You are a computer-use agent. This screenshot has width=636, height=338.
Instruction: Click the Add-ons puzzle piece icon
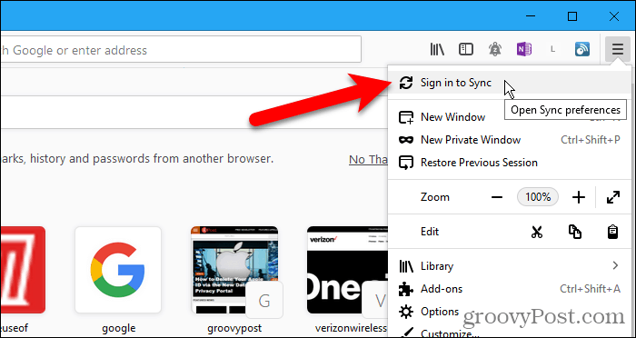[406, 289]
